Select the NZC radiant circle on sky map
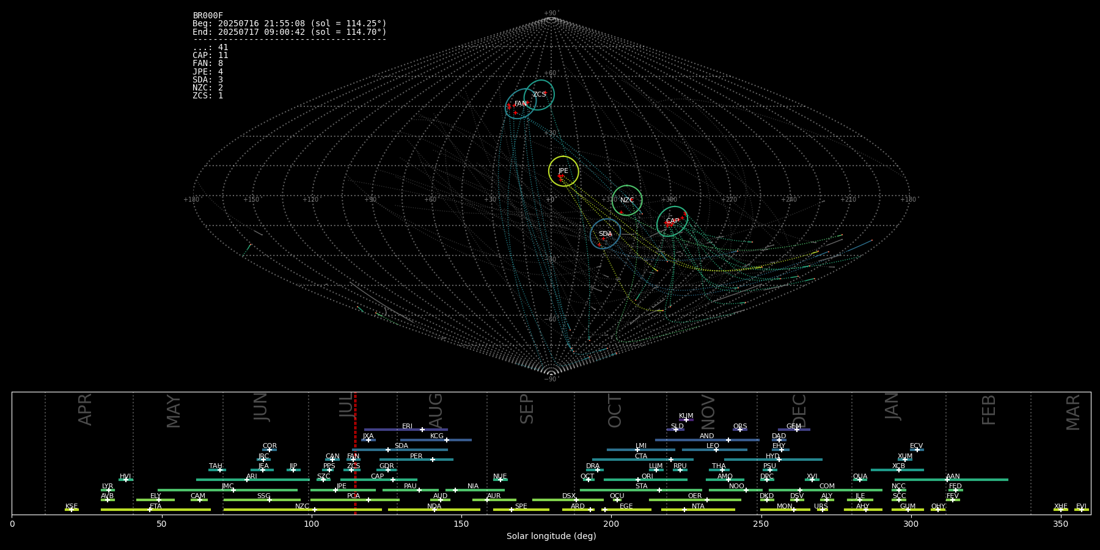Screen dimensions: 1100x550 click(627, 200)
